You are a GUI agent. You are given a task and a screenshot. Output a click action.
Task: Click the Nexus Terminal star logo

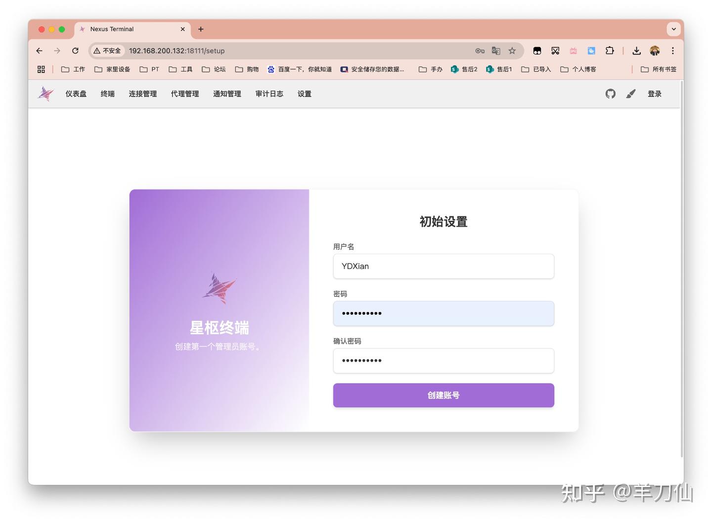(x=45, y=94)
